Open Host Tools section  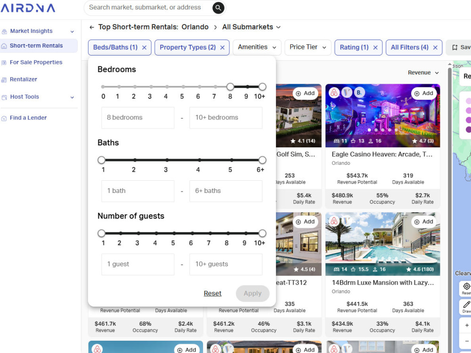[24, 97]
